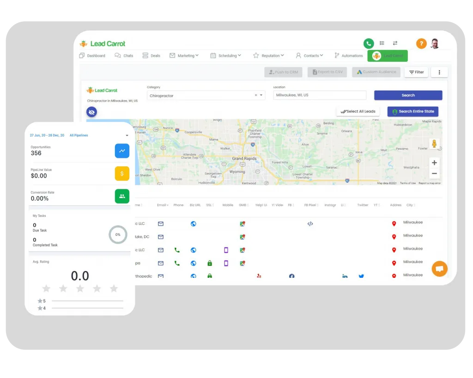The image size is (473, 378).
Task: Expand the All Pipelines dropdown arrow
Action: tap(127, 135)
